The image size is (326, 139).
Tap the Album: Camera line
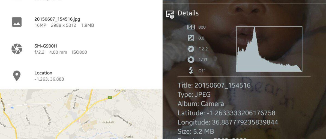(x=201, y=104)
